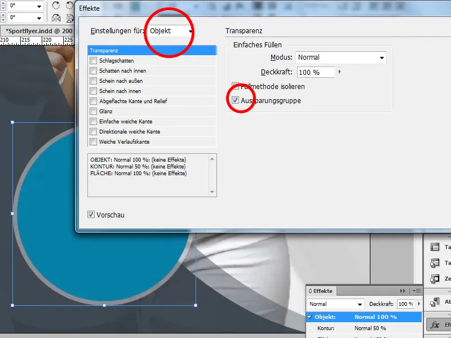
Task: Rotate selection 90° counter-clockwise icon
Action: tap(69, 6)
